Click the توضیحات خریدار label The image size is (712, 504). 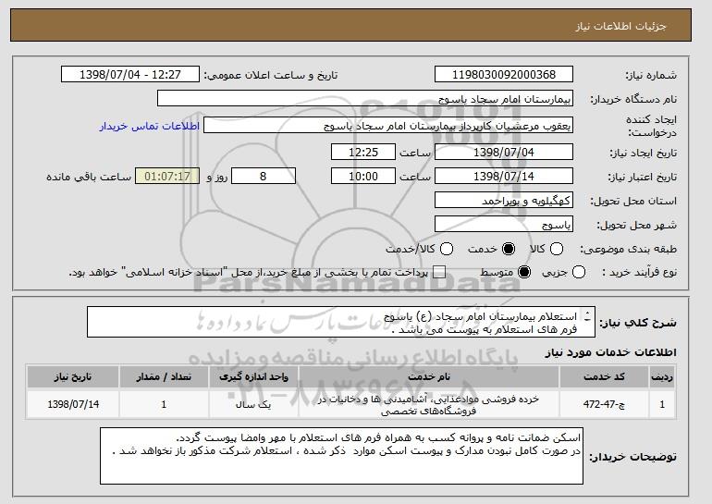(x=633, y=457)
